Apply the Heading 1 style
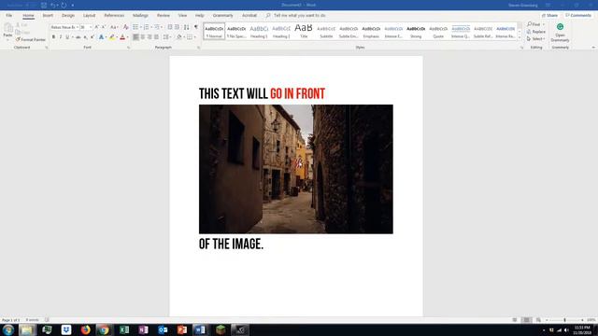 click(259, 31)
